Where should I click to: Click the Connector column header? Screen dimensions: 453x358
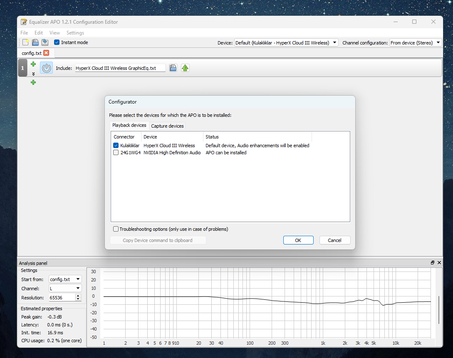point(126,137)
